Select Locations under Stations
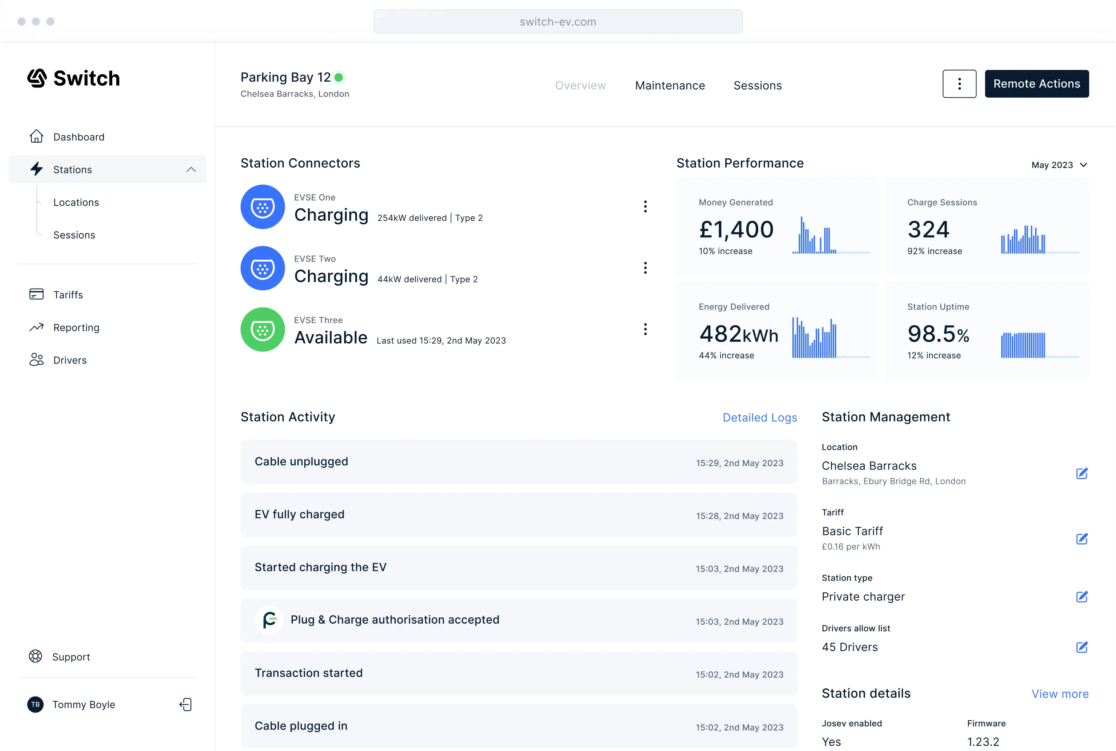Image resolution: width=1116 pixels, height=751 pixels. tap(76, 202)
